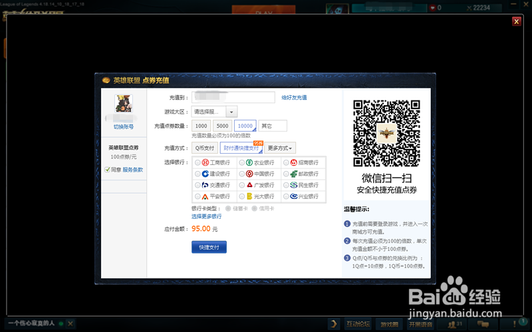Click the 兴业银行 blue logo
This screenshot has height=332, width=532.
click(294, 196)
